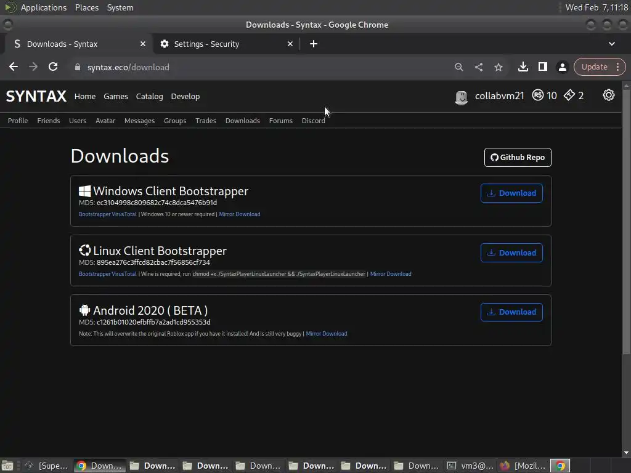The image size is (631, 473).
Task: Toggle the Chrome side panel
Action: 542,67
